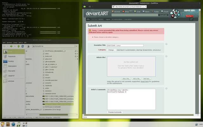Click the brown box icon in bottom panel
203x127 pixels.
click(8, 124)
